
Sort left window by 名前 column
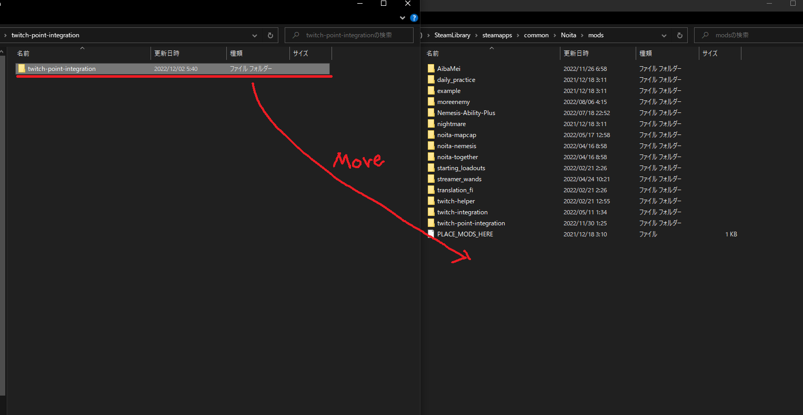click(x=82, y=53)
